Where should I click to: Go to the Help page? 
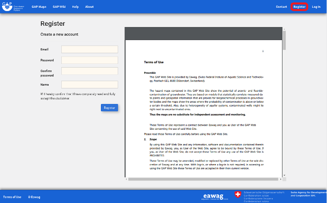pos(75,7)
